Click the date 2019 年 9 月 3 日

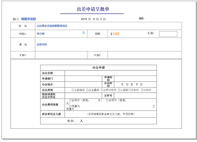pyautogui.click(x=93, y=19)
